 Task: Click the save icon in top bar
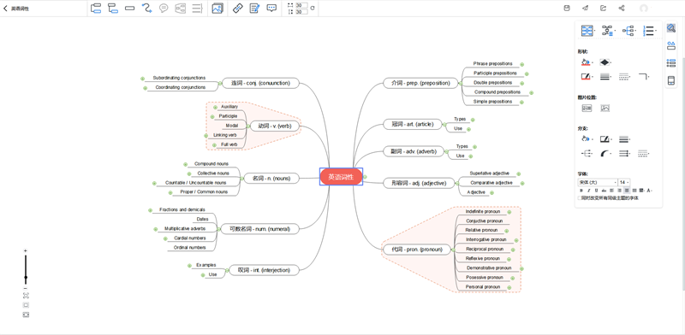click(567, 9)
